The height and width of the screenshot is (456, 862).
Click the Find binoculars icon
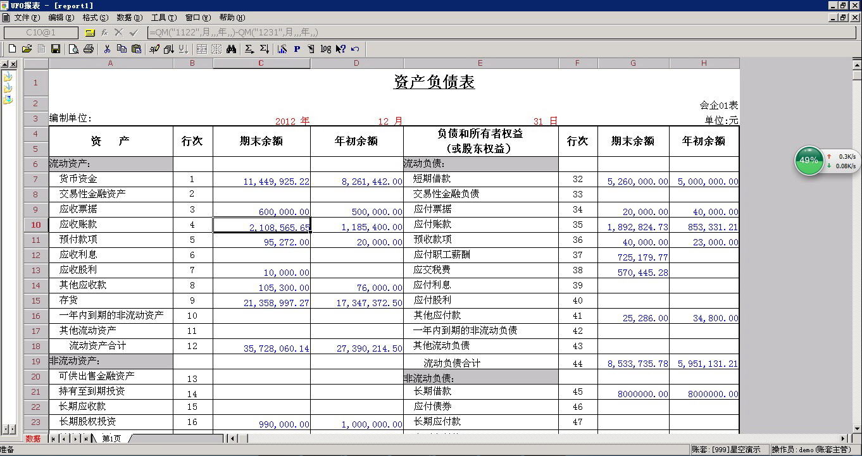pyautogui.click(x=231, y=49)
